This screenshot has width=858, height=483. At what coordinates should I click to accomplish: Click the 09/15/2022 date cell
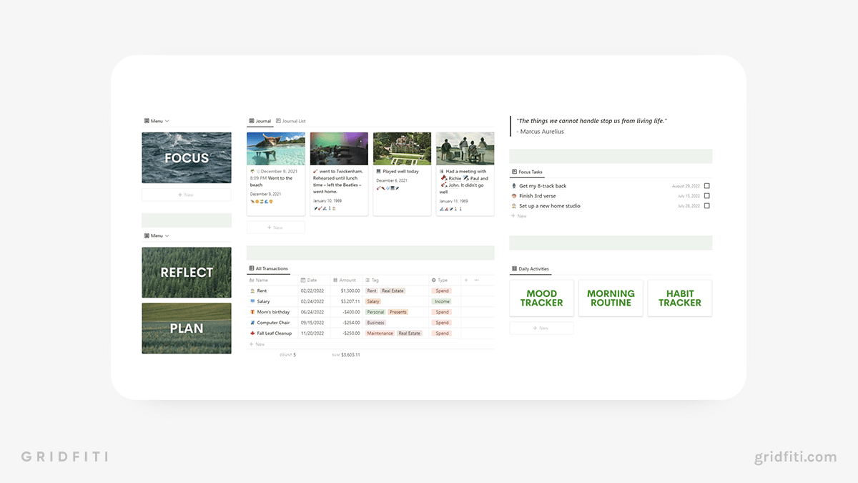314,323
